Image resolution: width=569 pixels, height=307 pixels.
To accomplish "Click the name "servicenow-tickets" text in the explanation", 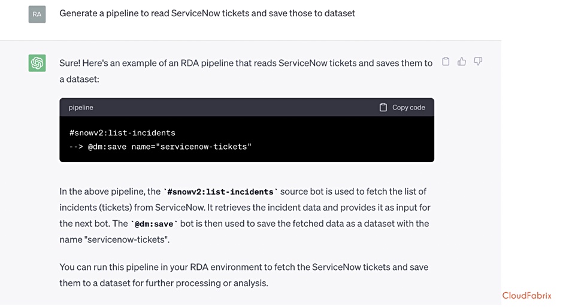I will click(114, 239).
